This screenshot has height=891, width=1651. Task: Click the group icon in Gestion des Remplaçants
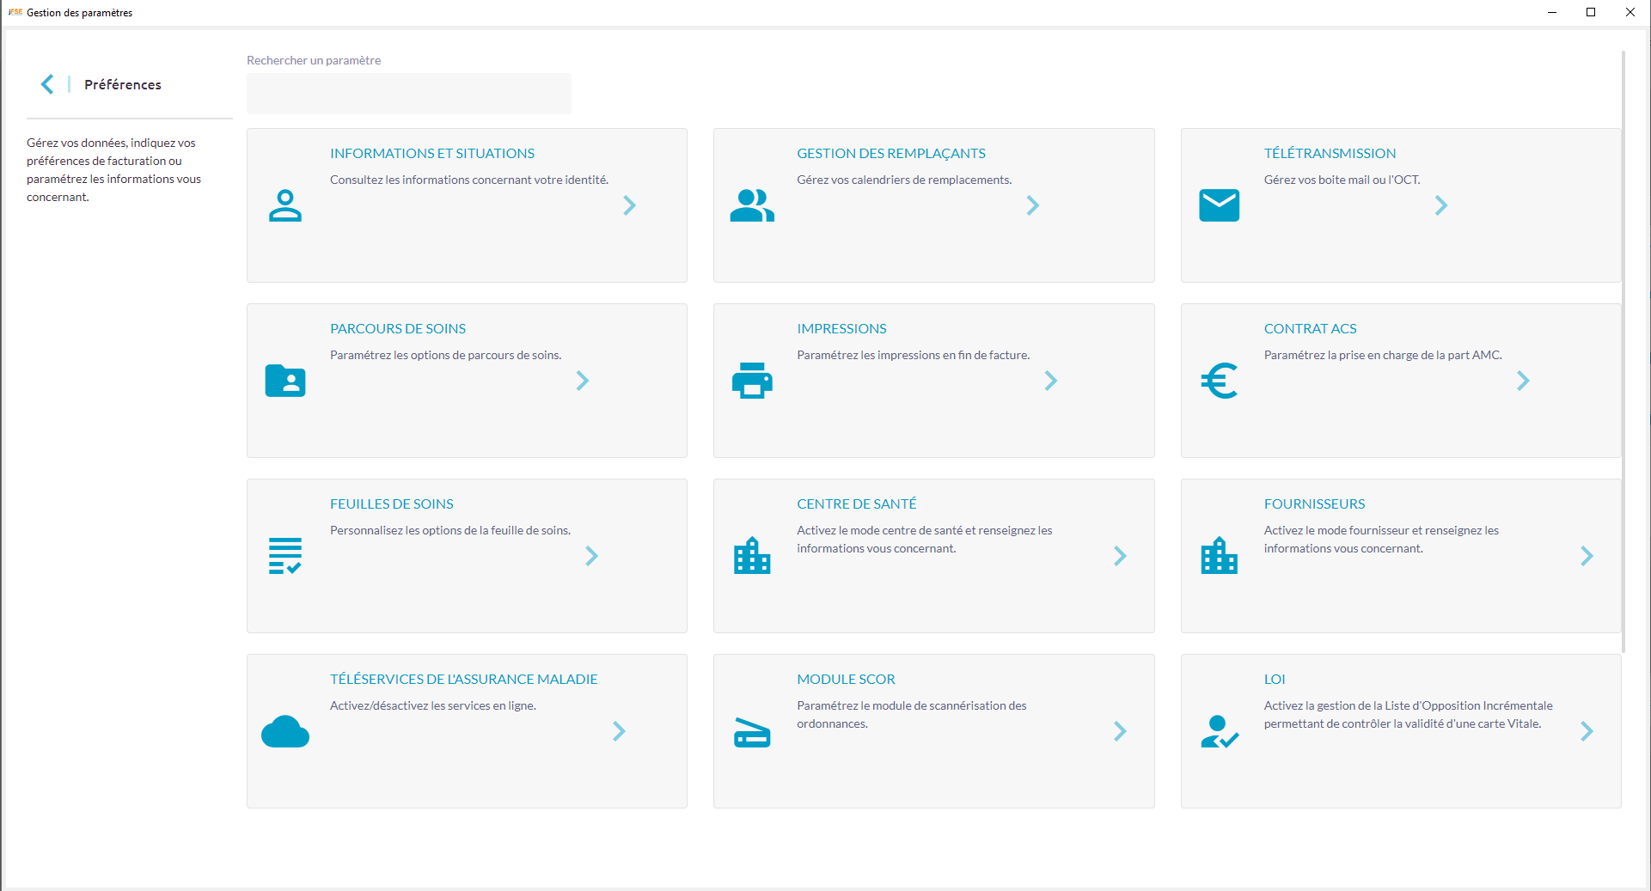752,205
